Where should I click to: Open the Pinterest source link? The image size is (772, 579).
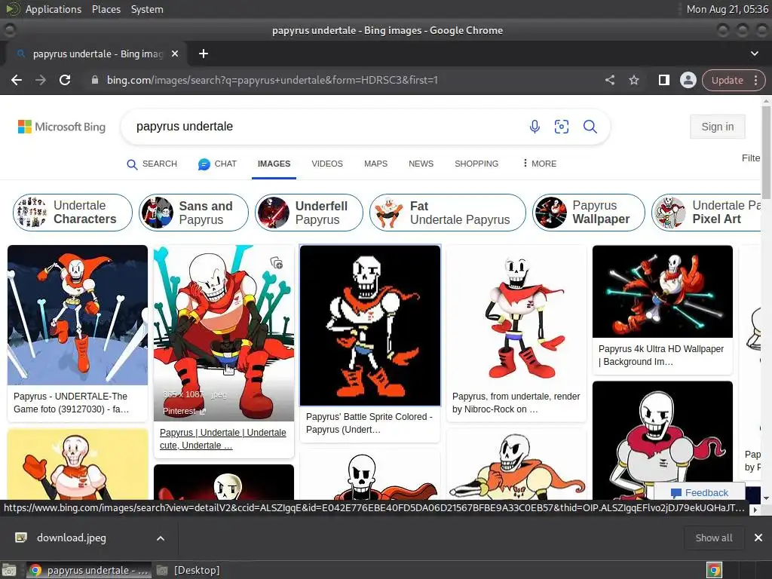[184, 411]
